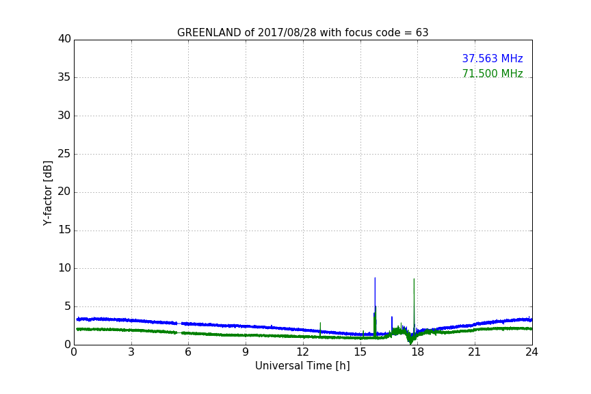
Task: Click the y-axis tick label '5'
Action: [68, 306]
